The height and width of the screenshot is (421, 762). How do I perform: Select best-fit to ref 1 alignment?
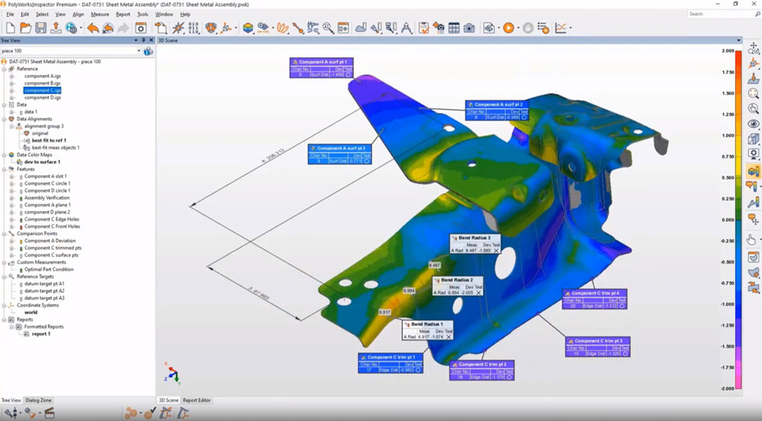[x=49, y=140]
